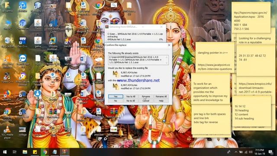This screenshot has width=277, height=156.
Task: Click the 'Looking for a challenging role' note
Action: pyautogui.click(x=255, y=40)
